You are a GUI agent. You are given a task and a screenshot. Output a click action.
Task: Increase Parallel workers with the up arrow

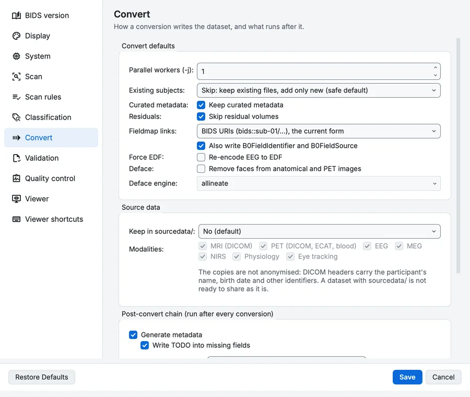[x=435, y=67]
